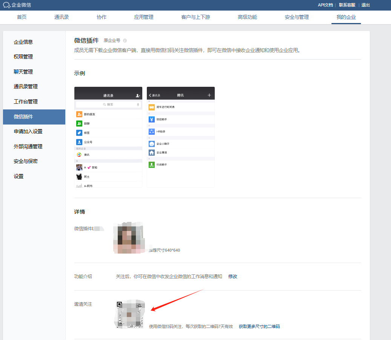
Task: Click the 获取更多尺寸的二维码 link
Action: click(259, 326)
